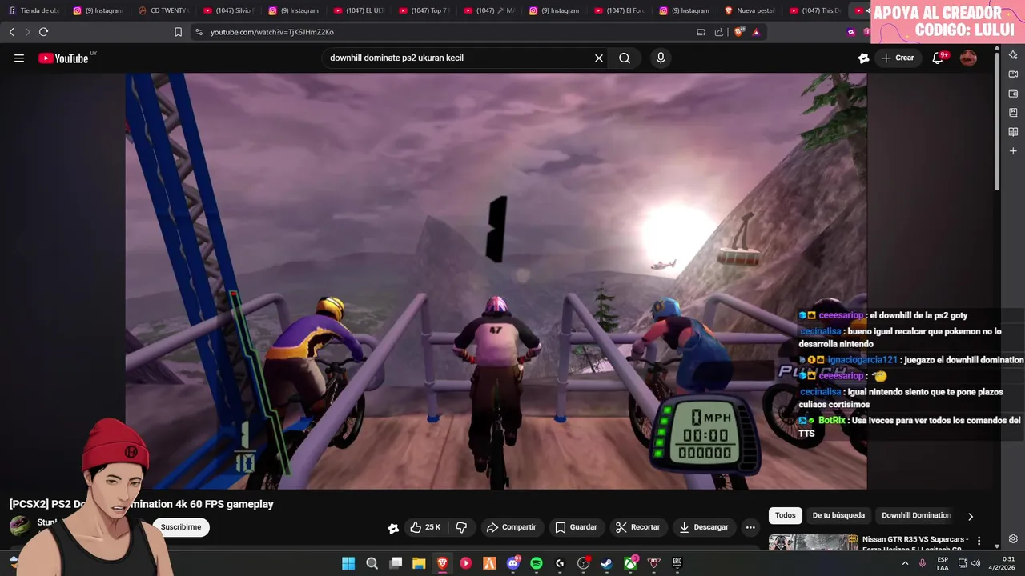The image size is (1025, 576).
Task: Download video with Descargar button
Action: (703, 527)
